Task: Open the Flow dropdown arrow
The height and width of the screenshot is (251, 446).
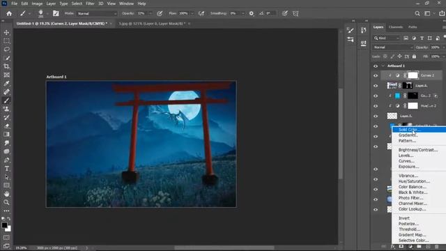Action: click(x=192, y=13)
